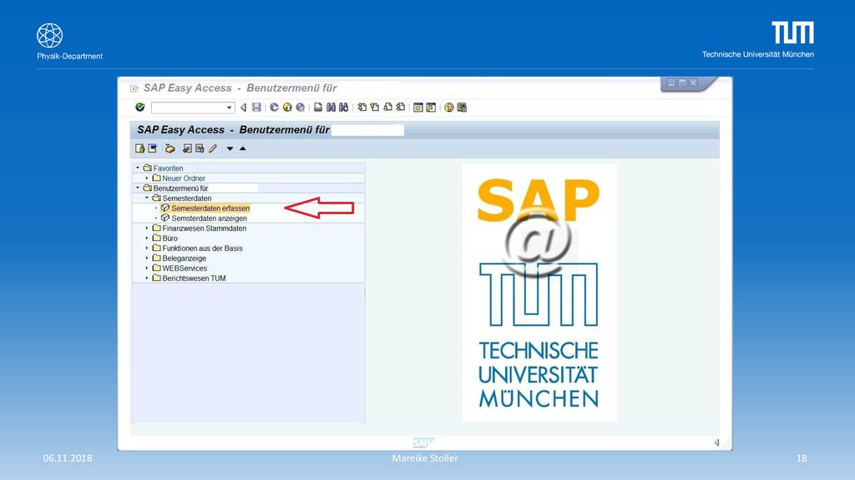Collapse command field with left triangle icon
Image resolution: width=855 pixels, height=480 pixels.
[x=244, y=107]
